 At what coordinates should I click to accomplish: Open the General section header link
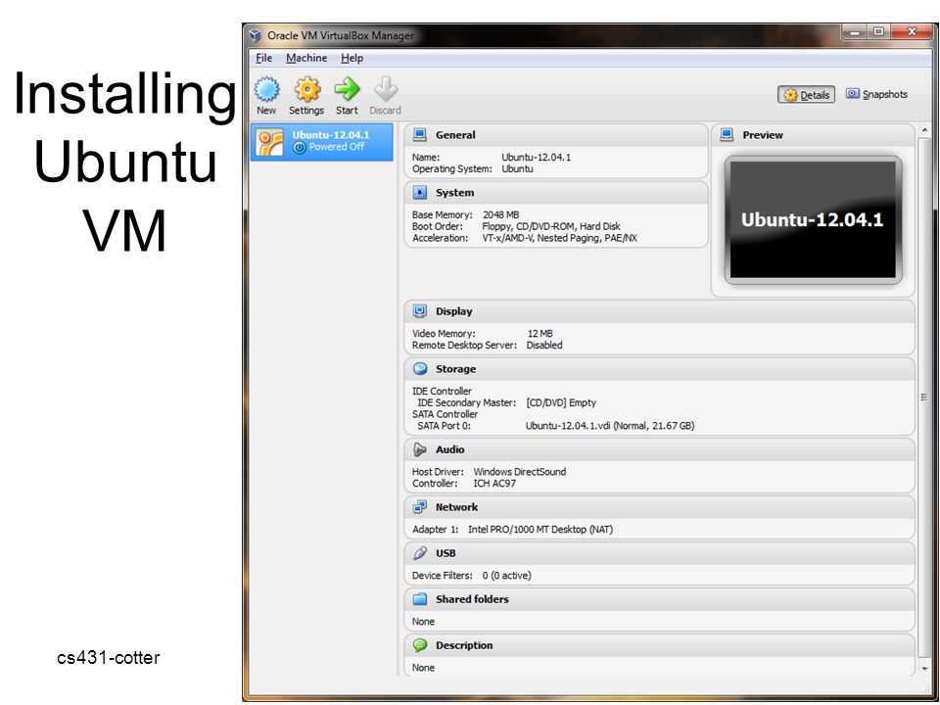455,135
